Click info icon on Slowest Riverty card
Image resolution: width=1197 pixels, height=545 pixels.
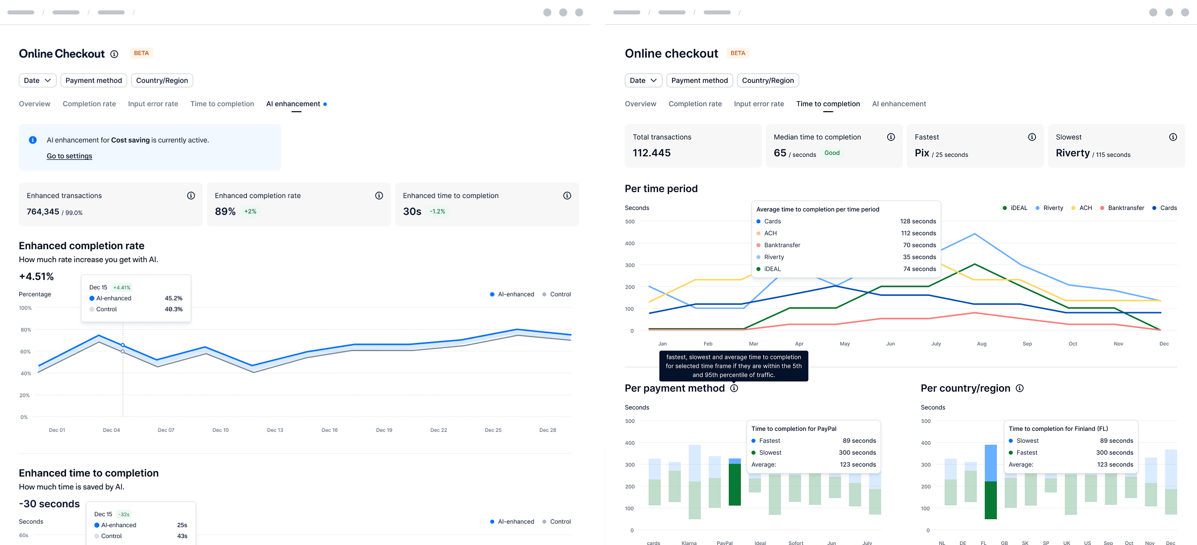coord(1173,137)
